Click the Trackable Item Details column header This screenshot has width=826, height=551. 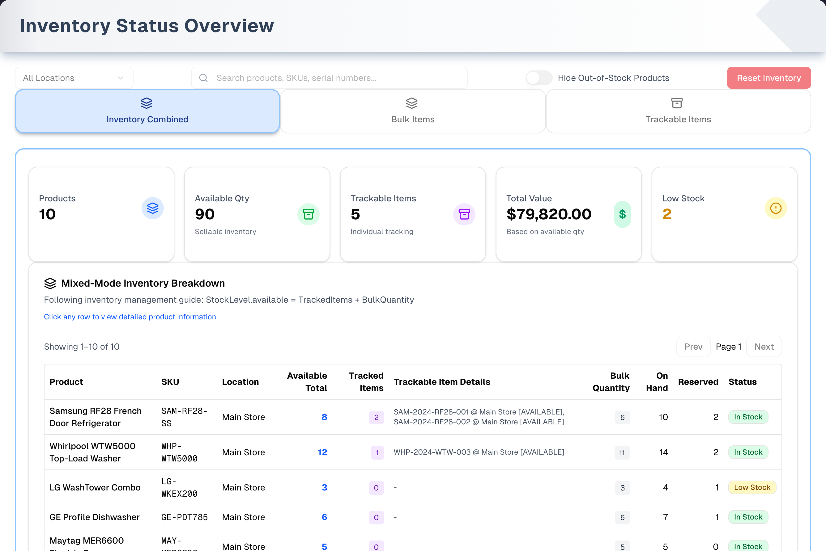click(442, 382)
